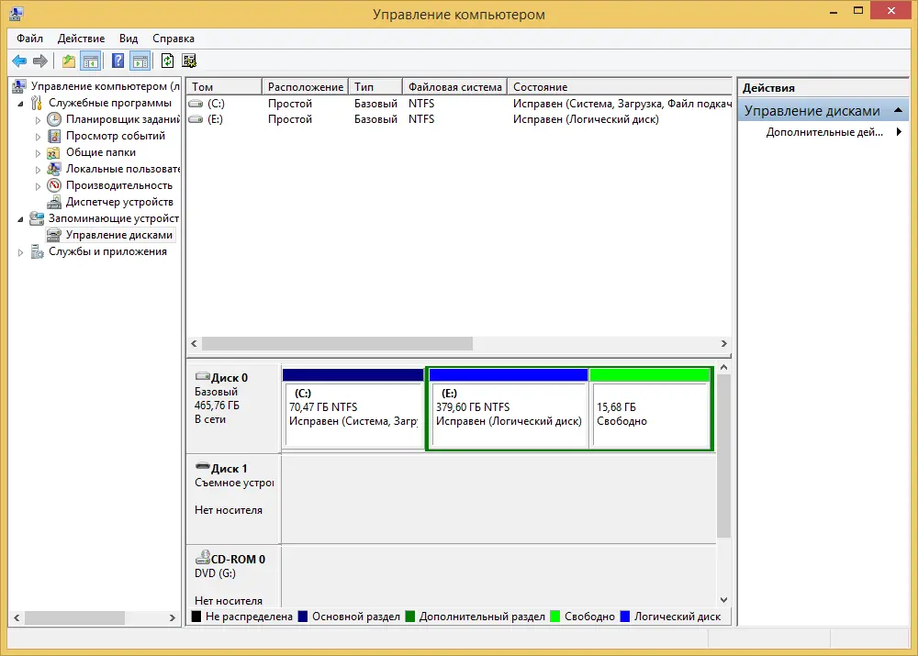
Task: Open the Вид menu
Action: click(129, 39)
